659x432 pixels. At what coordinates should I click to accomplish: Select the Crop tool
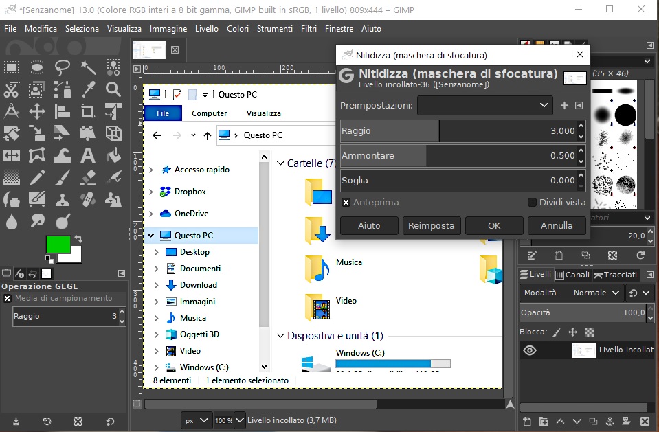pos(88,111)
